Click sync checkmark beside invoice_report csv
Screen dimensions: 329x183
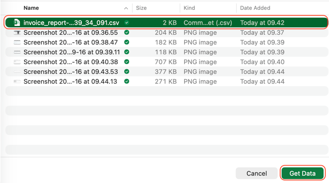click(127, 23)
